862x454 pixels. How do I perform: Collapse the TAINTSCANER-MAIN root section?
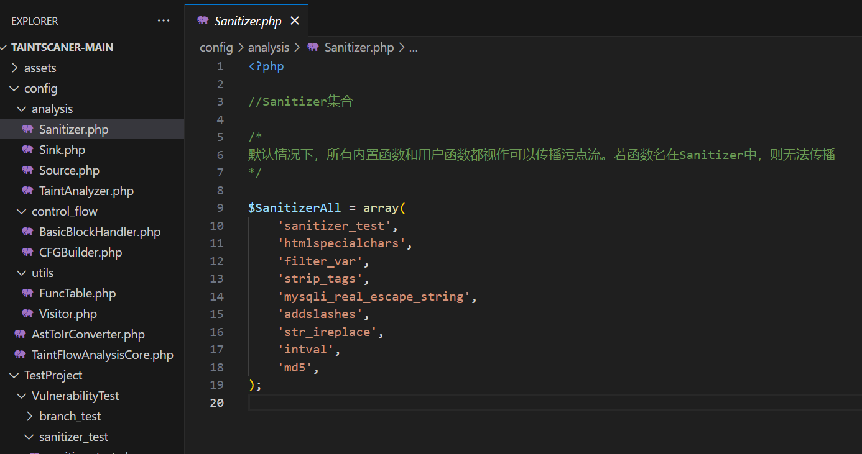point(5,47)
